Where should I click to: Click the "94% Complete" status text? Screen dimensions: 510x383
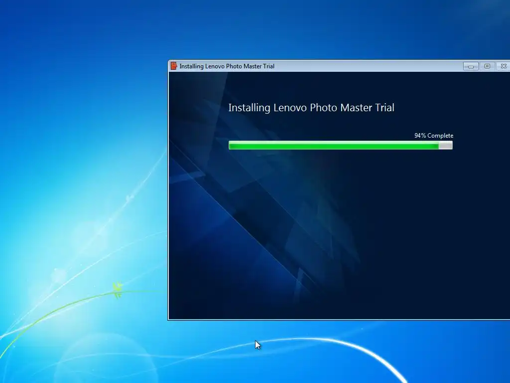pos(434,136)
